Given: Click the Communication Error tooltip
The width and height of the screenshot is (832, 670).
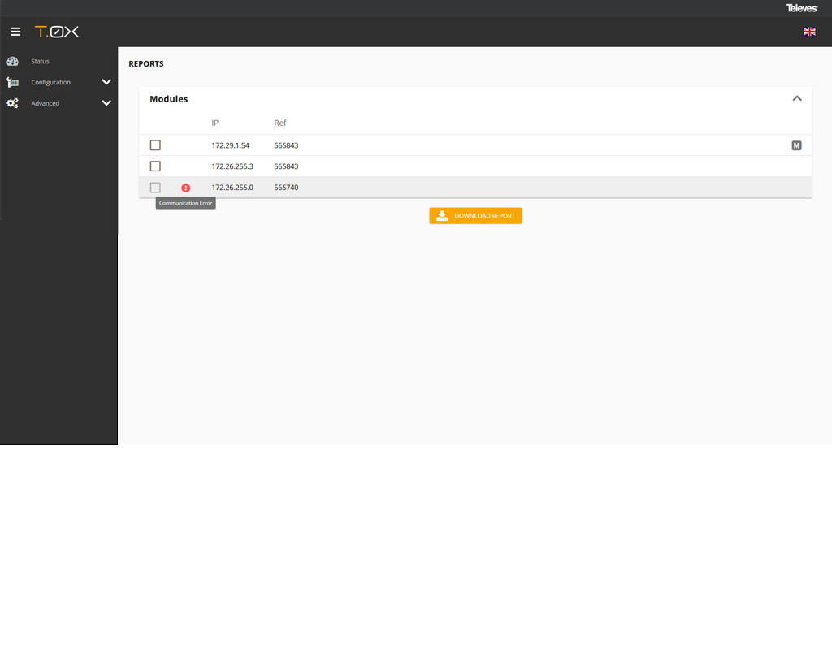Looking at the screenshot, I should tap(186, 203).
